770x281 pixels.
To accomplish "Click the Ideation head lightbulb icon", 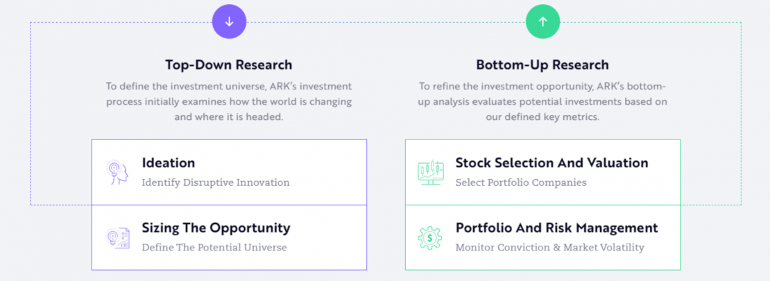I will click(x=117, y=172).
